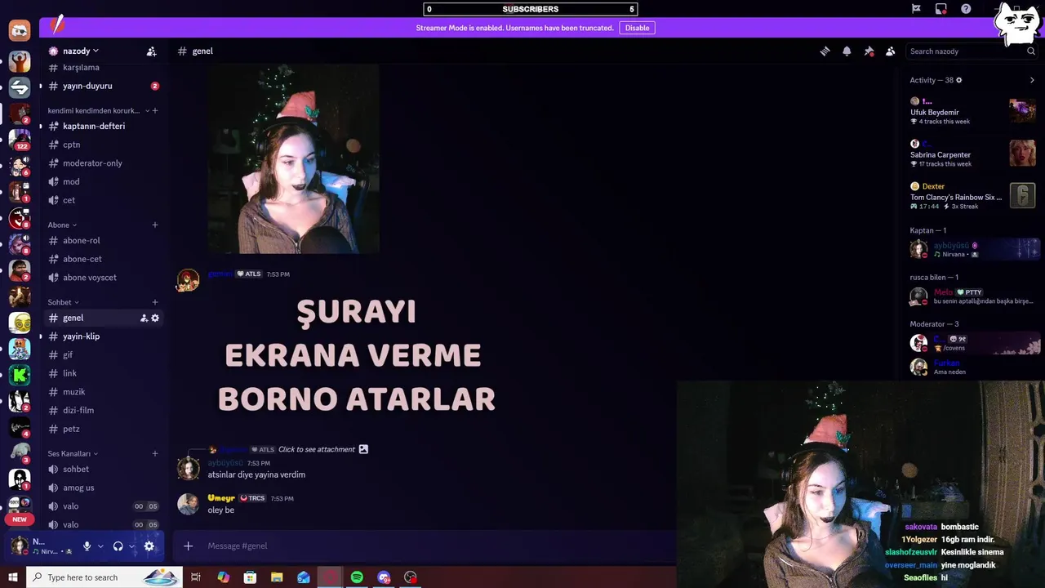Open the abone voyscet channel
Image resolution: width=1045 pixels, height=588 pixels.
104,278
